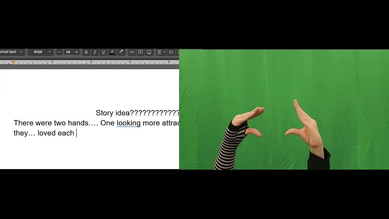Viewport: 389px width, 219px height.
Task: Open the Arial font dropdown
Action: point(41,52)
